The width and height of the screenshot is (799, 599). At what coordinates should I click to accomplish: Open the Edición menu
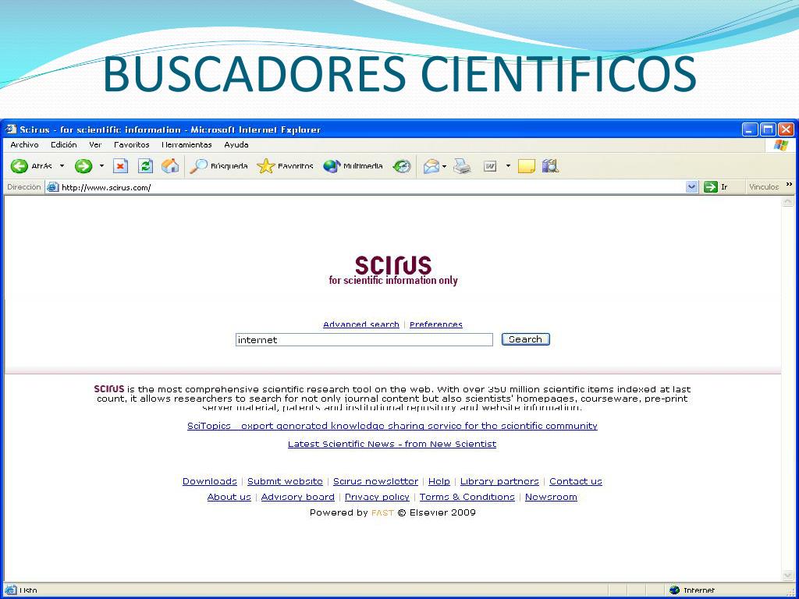64,144
